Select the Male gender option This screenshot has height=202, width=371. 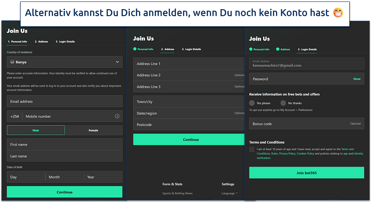coord(36,130)
